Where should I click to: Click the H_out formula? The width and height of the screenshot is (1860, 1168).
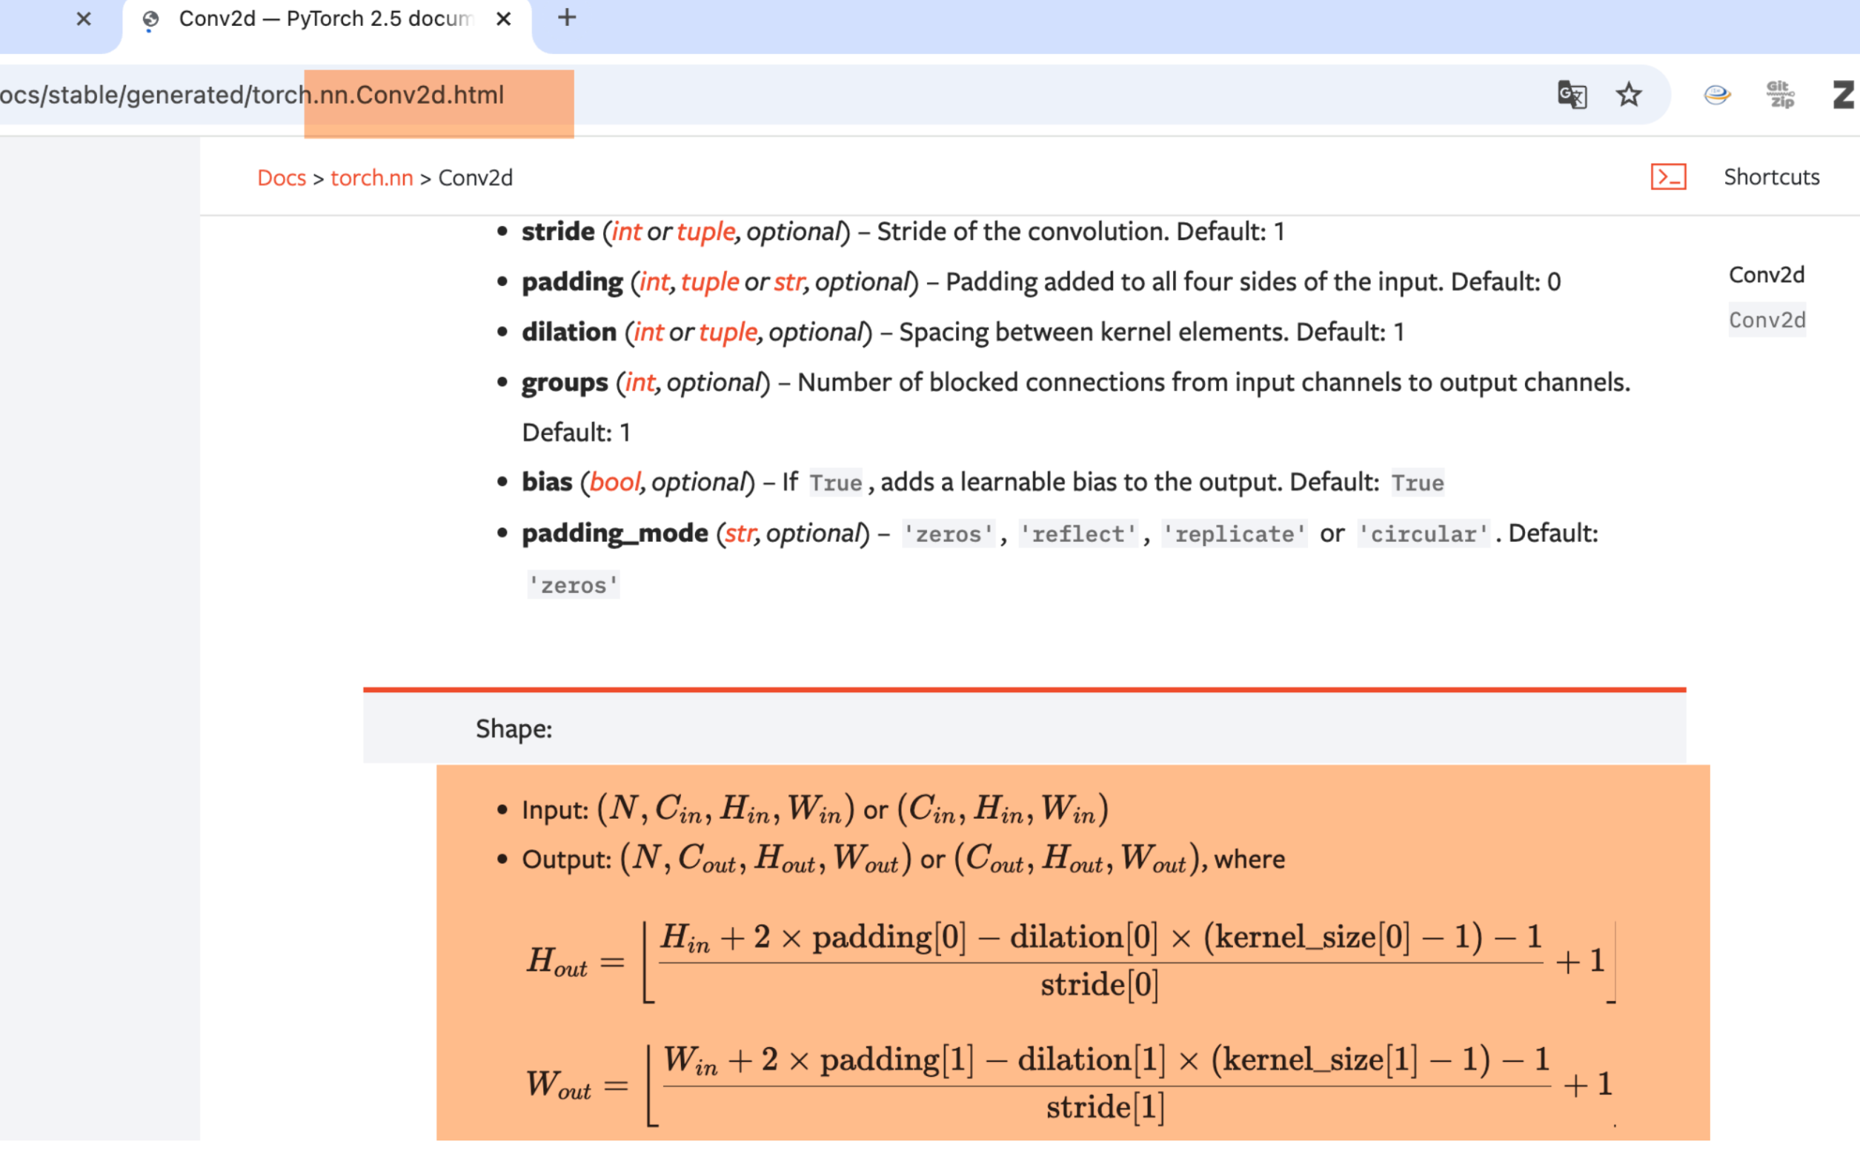(x=1072, y=961)
